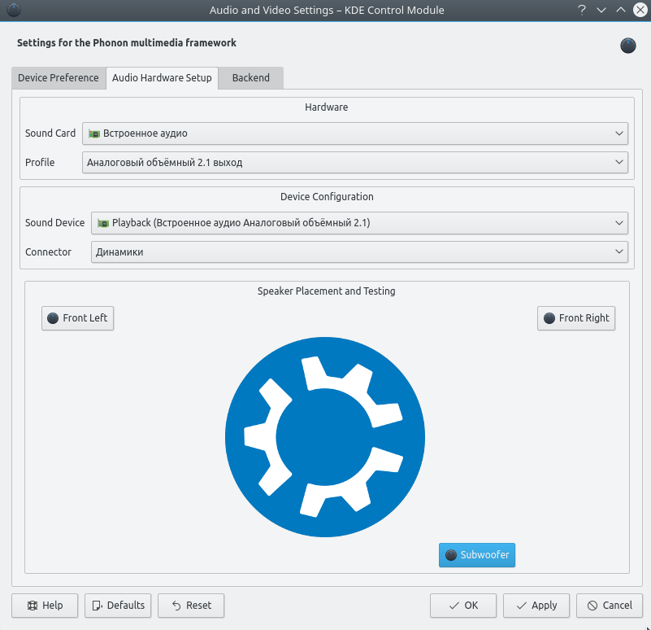Screen dimensions: 651x630
Task: Click the checkmark icon on Apply button
Action: pos(522,606)
